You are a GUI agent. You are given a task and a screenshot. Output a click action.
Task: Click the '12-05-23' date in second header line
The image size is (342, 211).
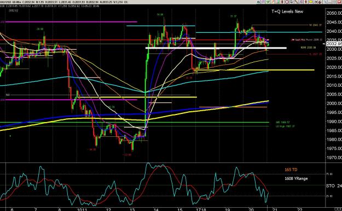(x=86, y=6)
